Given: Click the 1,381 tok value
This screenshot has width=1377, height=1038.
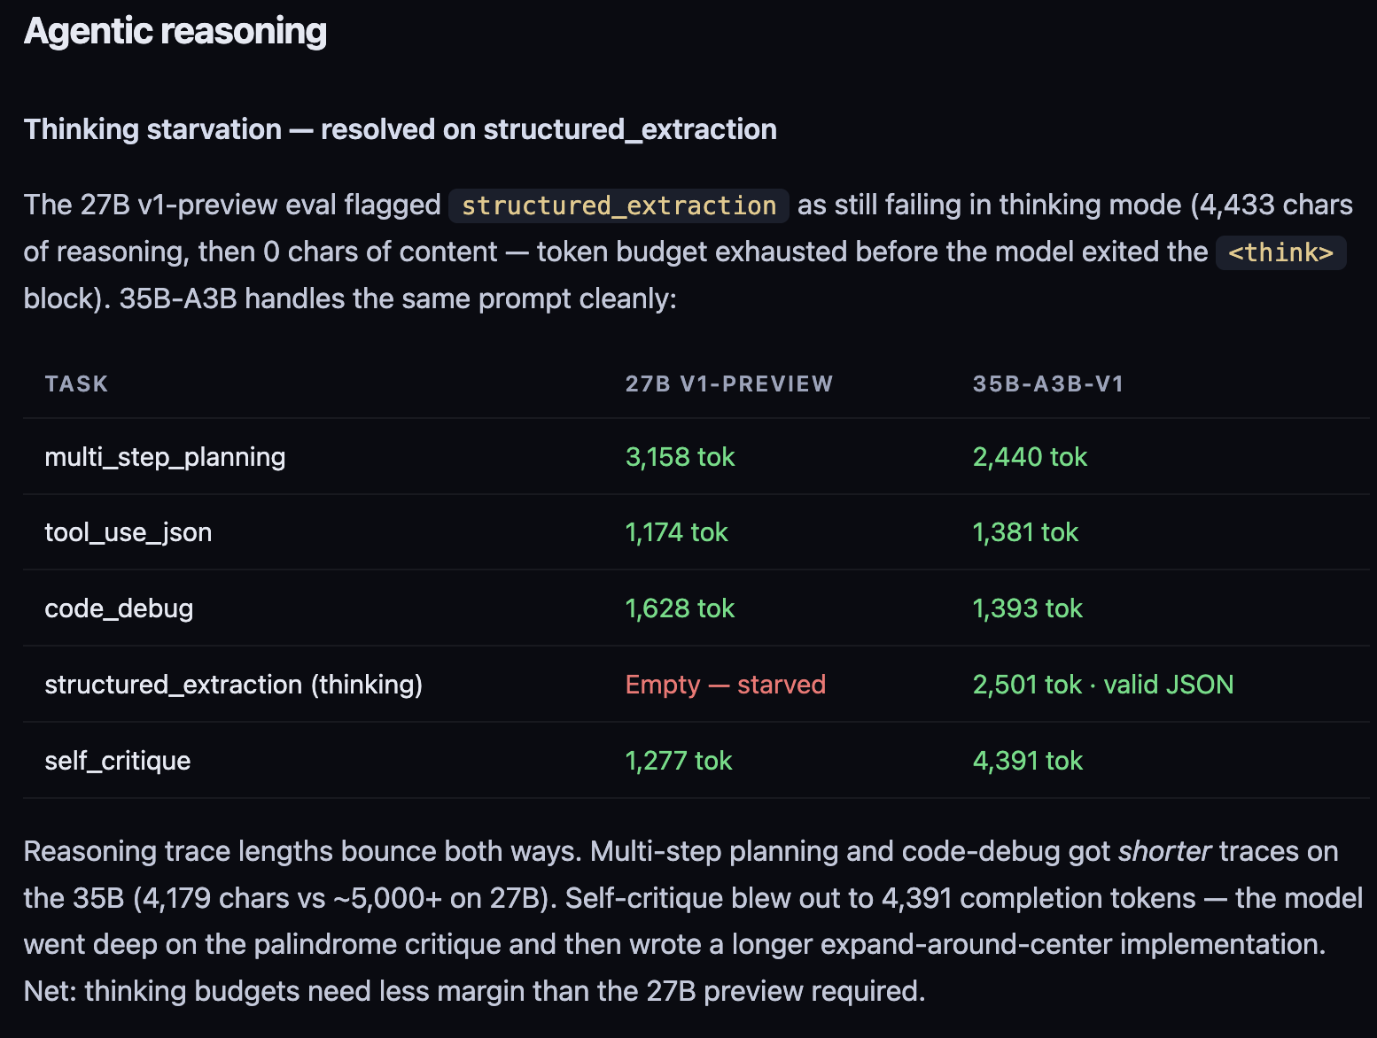Looking at the screenshot, I should 1025,532.
